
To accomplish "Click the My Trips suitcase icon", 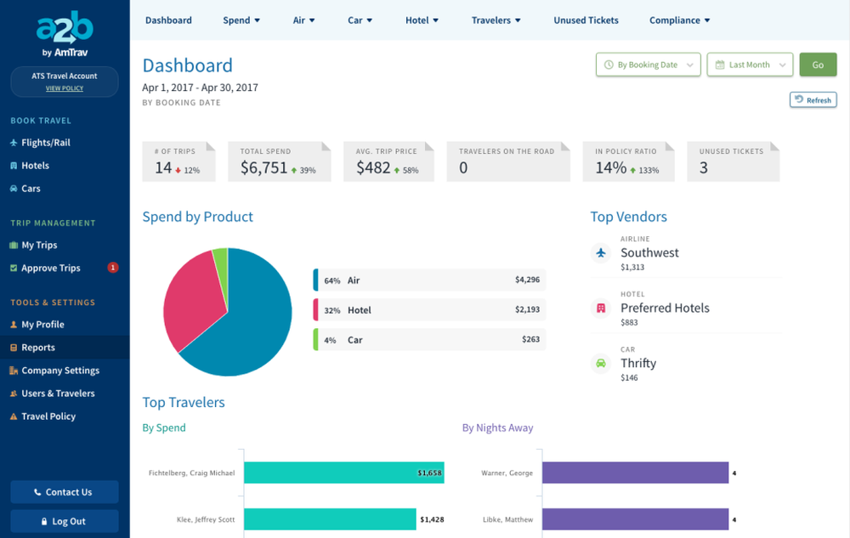I will pyautogui.click(x=14, y=245).
